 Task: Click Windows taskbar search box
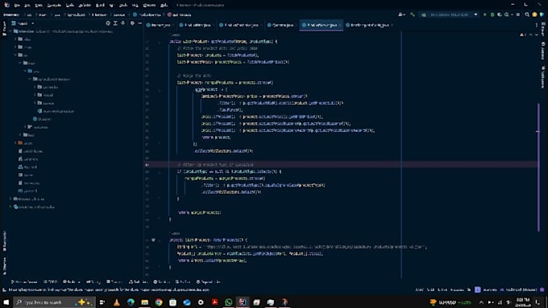55,302
